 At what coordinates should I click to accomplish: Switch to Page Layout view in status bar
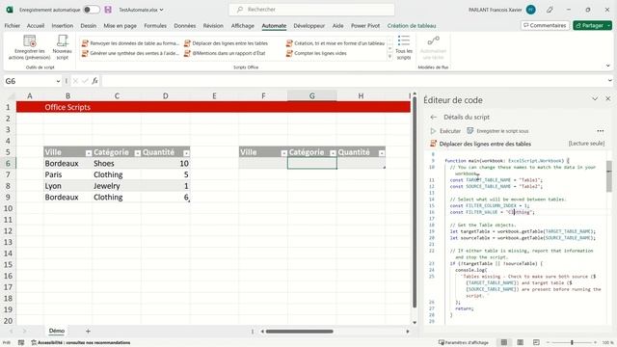click(x=520, y=342)
